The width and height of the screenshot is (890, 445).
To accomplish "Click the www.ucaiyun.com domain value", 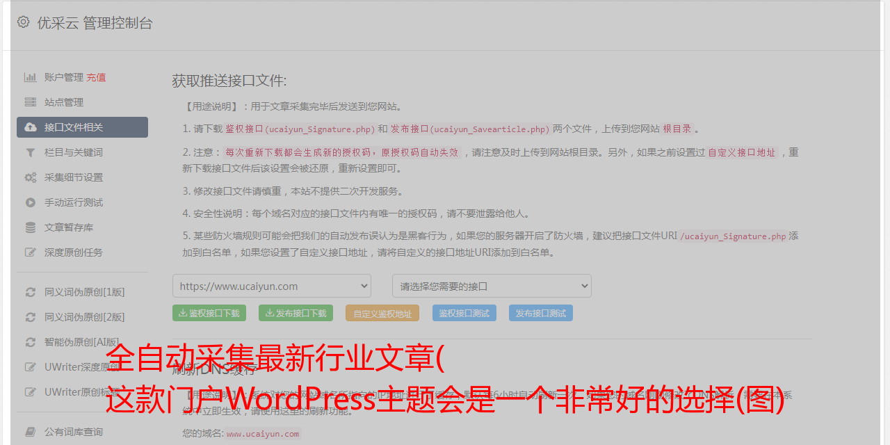I will 263,434.
